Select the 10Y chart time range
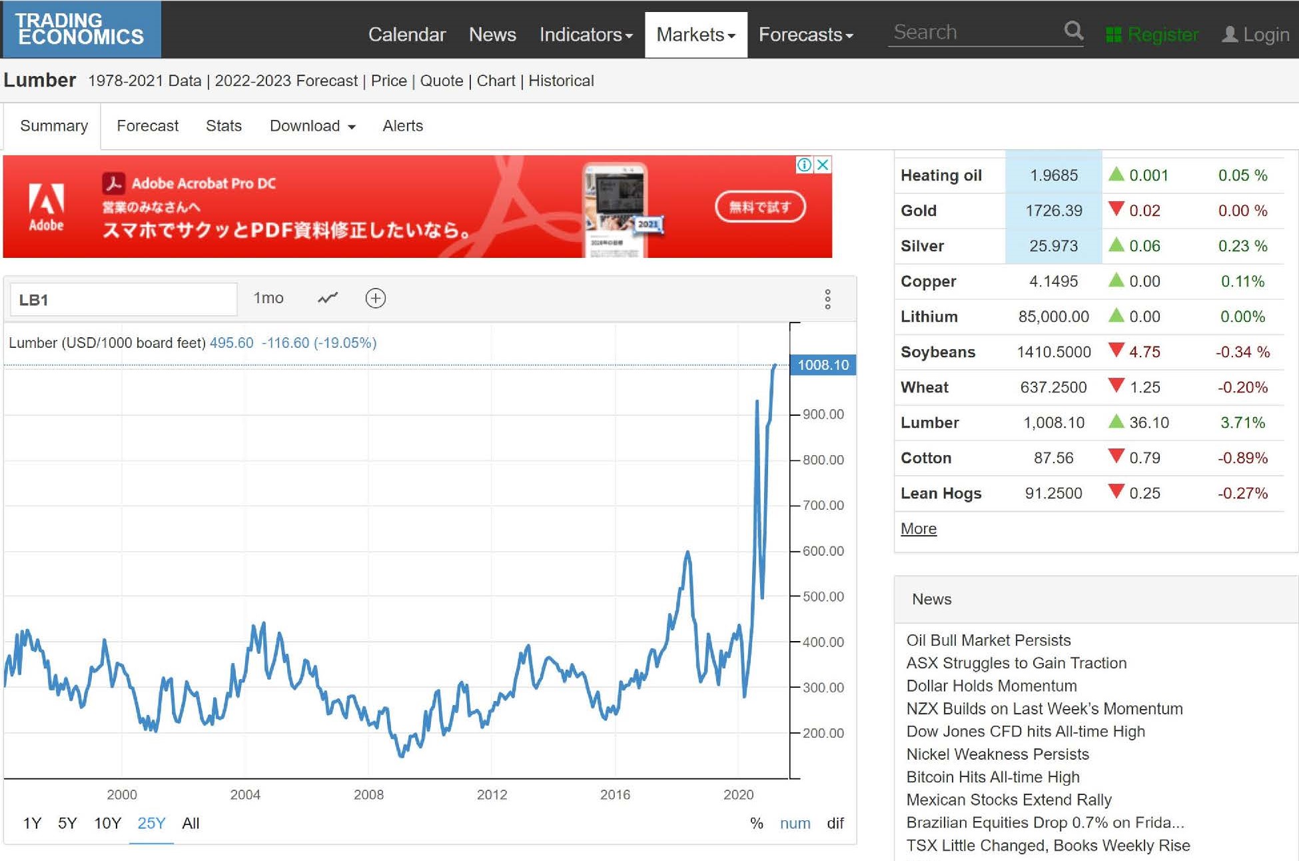Image resolution: width=1299 pixels, height=861 pixels. [107, 823]
